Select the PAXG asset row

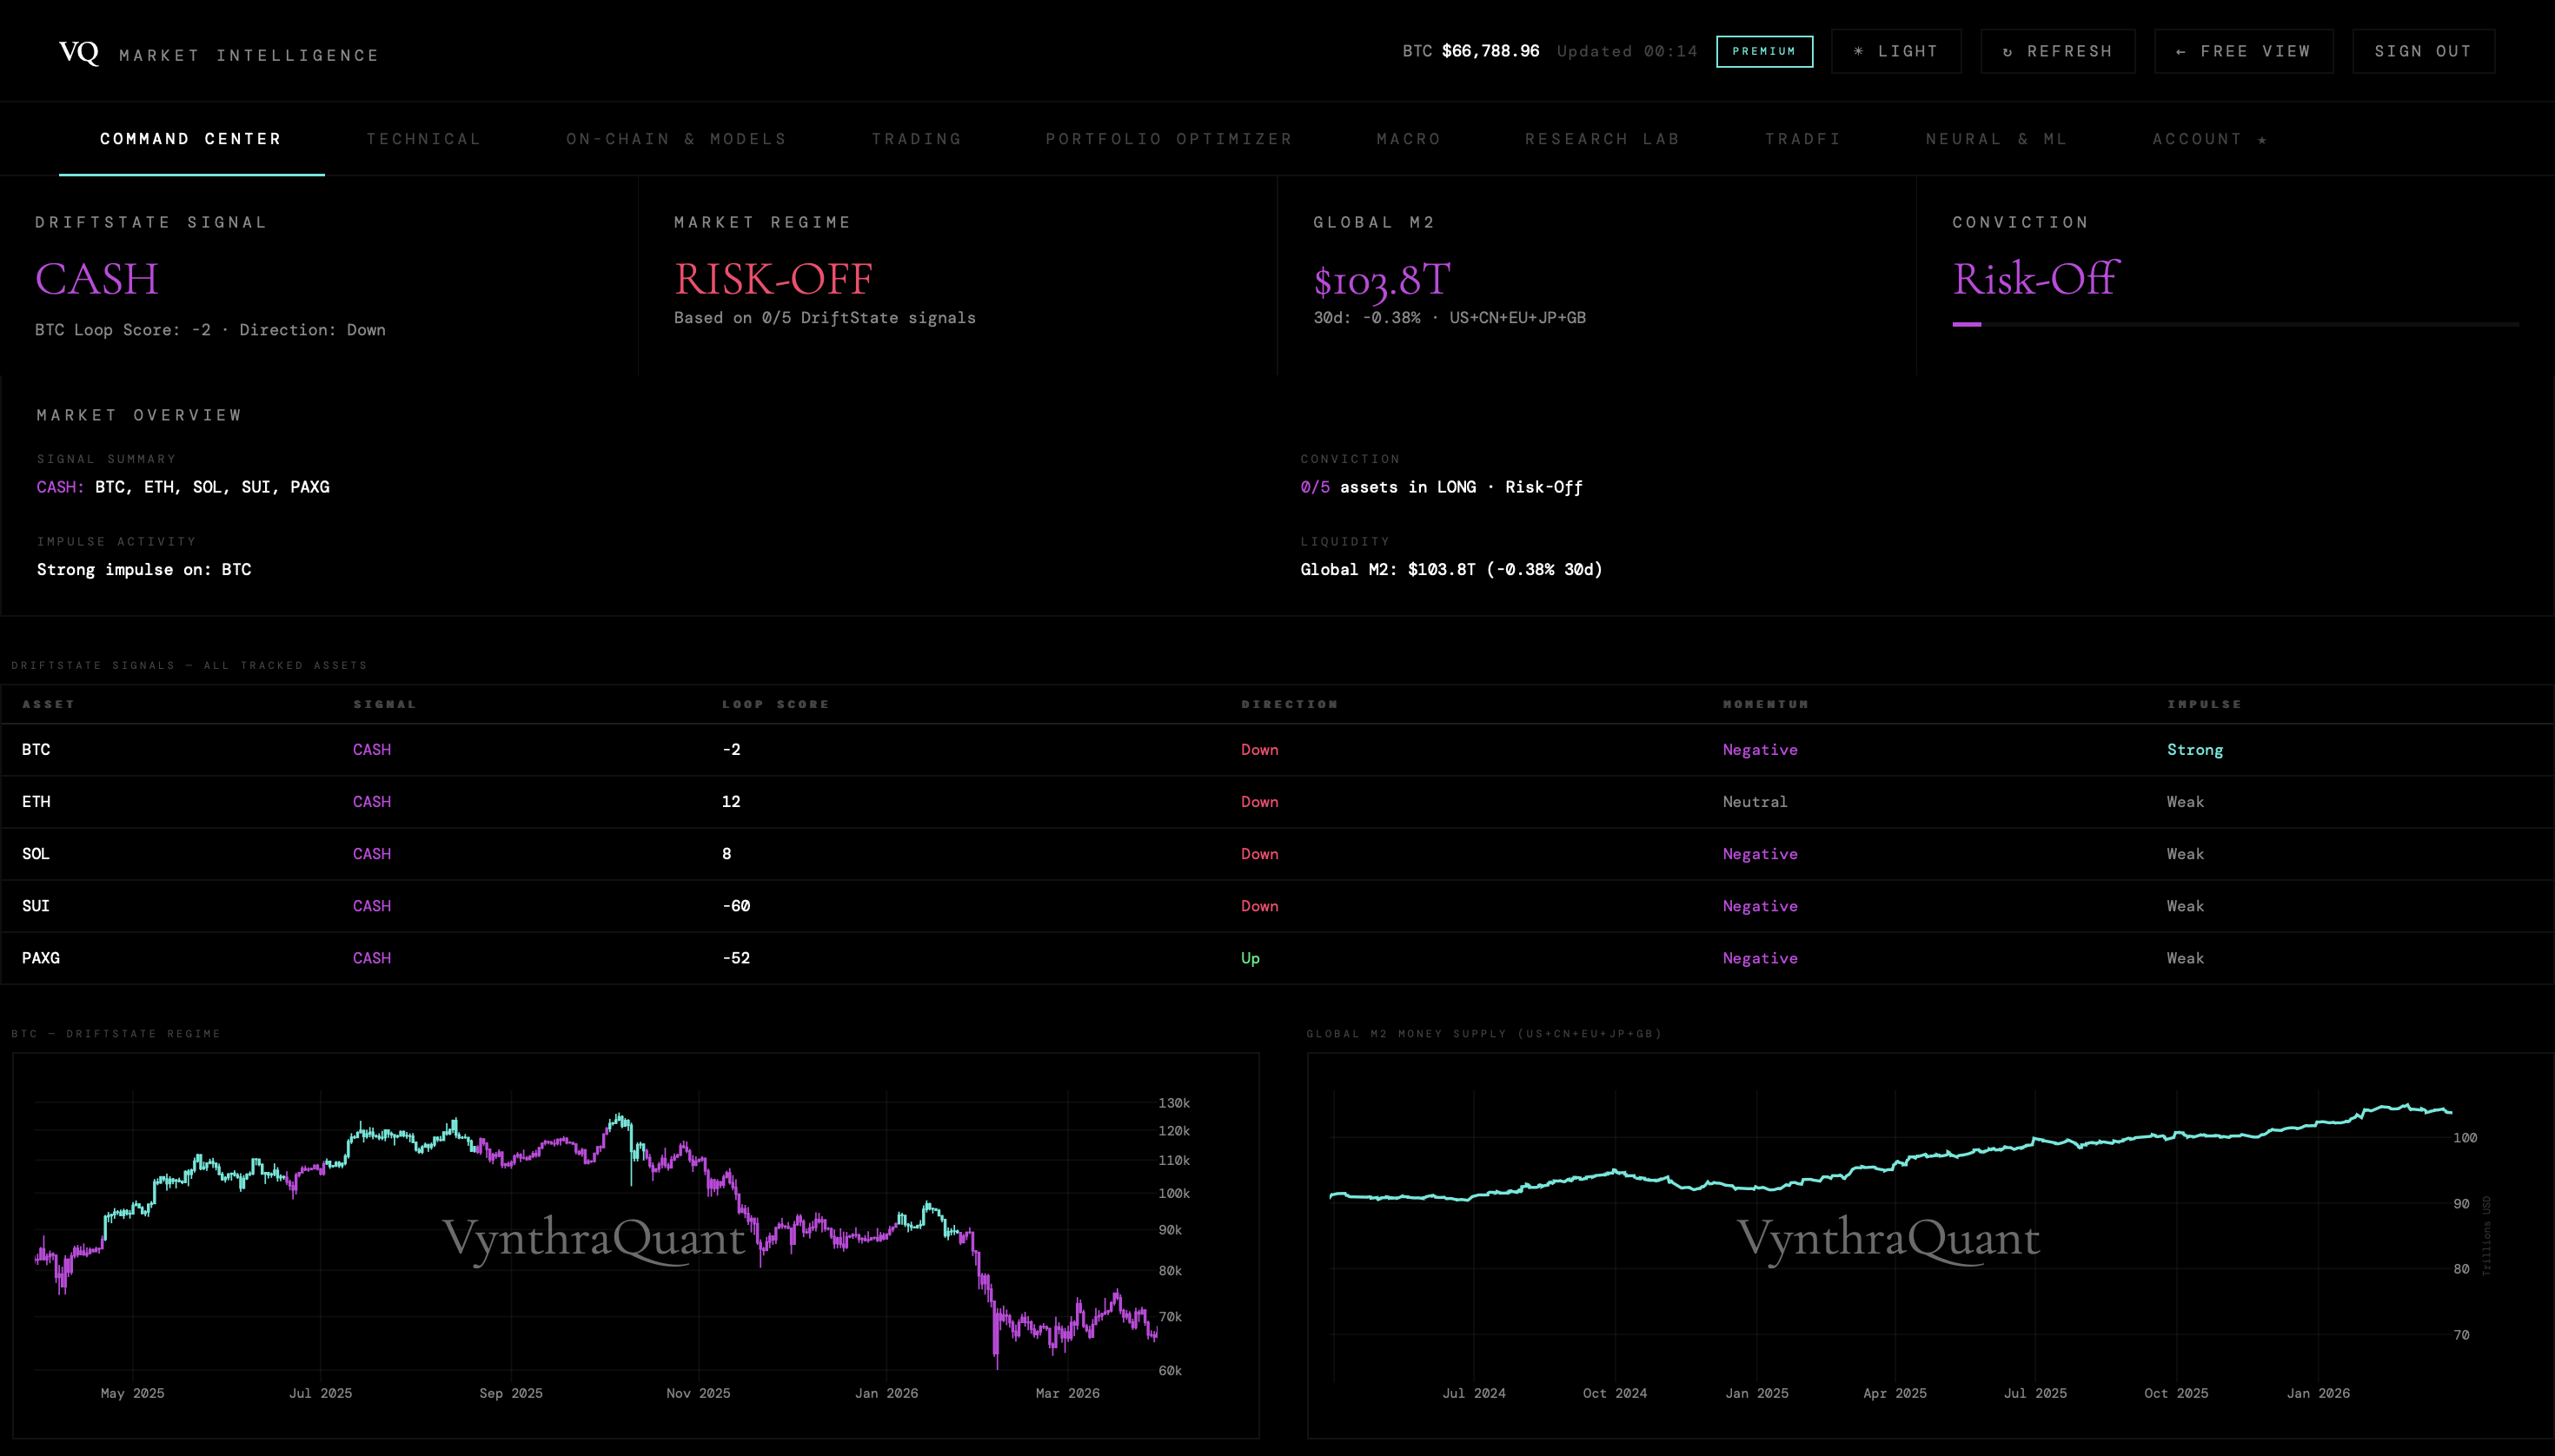click(41, 958)
